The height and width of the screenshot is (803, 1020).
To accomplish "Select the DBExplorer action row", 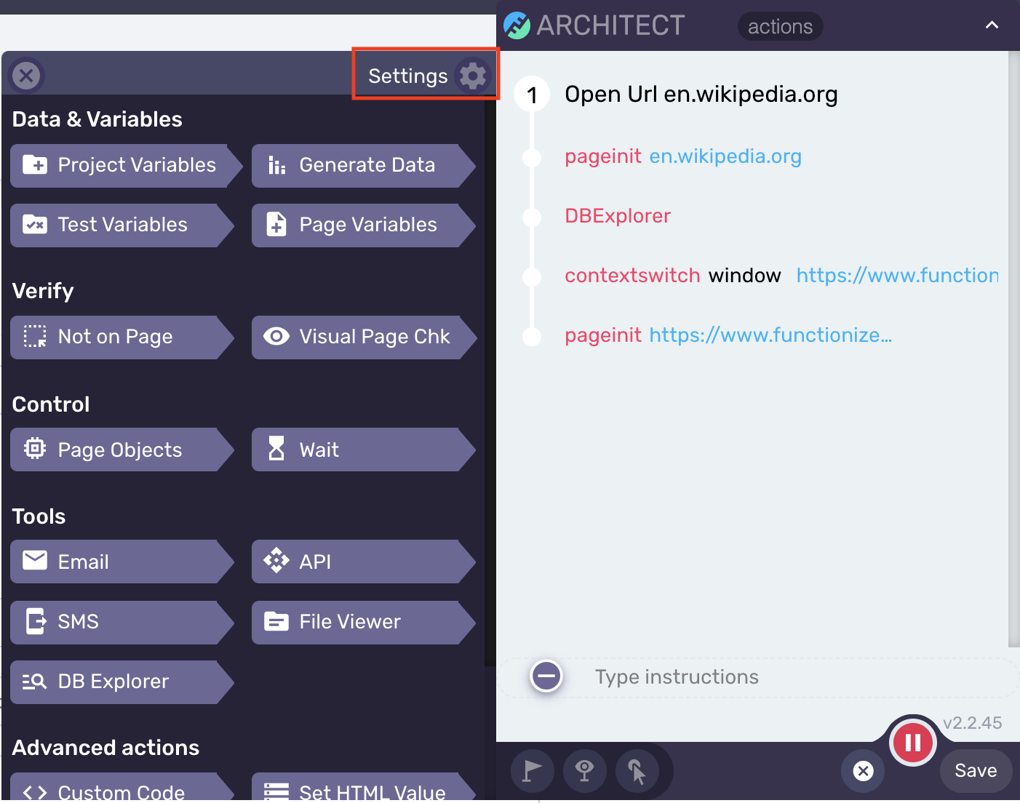I will coord(618,216).
